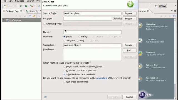
Task: Click Link with Editor icon
Action: (34, 16)
